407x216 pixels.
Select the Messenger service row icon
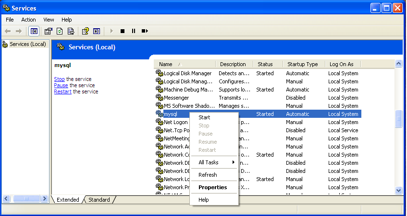click(160, 98)
